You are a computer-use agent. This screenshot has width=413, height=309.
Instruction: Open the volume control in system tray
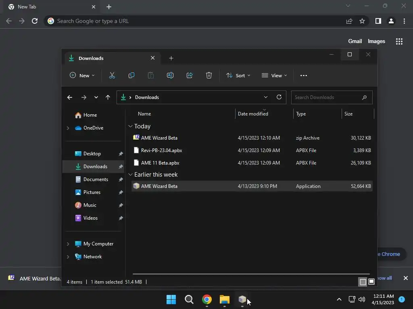362,299
